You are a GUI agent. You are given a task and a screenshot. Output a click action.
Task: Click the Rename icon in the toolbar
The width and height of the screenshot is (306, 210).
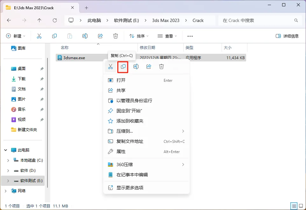pyautogui.click(x=85, y=36)
